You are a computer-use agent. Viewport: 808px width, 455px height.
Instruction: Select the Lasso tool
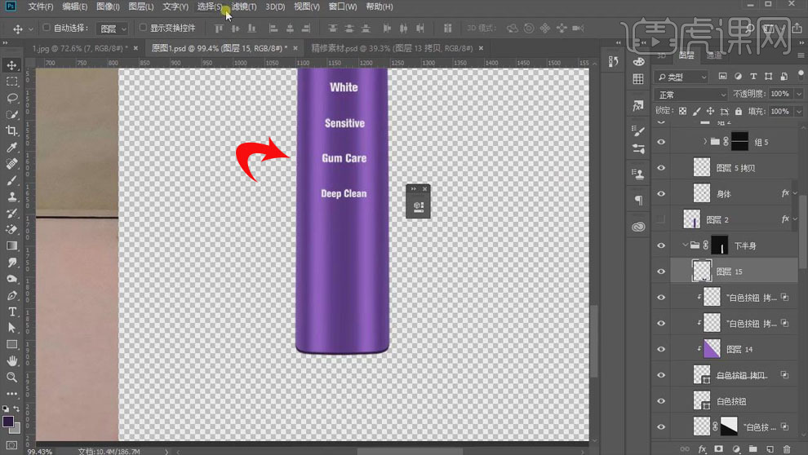(12, 98)
